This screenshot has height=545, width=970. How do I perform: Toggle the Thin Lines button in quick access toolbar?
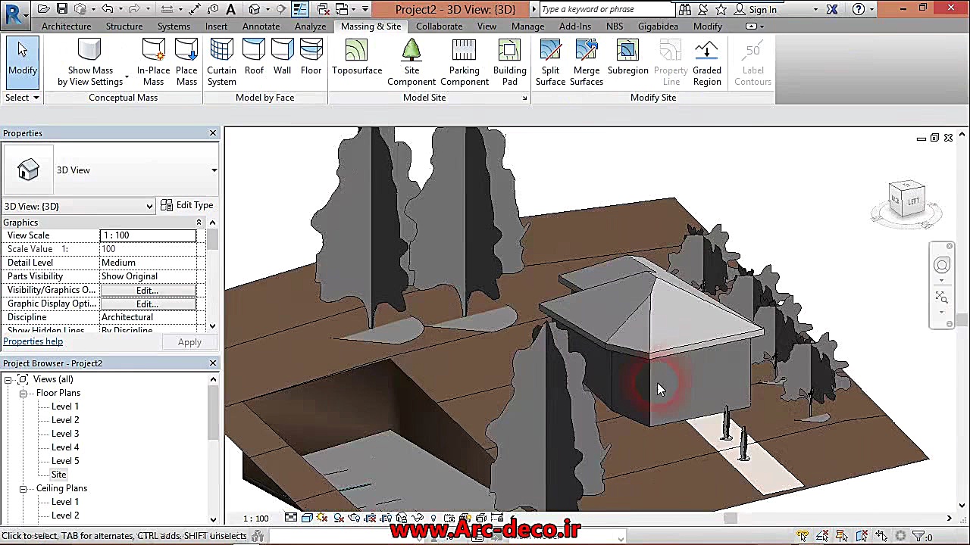pyautogui.click(x=301, y=9)
